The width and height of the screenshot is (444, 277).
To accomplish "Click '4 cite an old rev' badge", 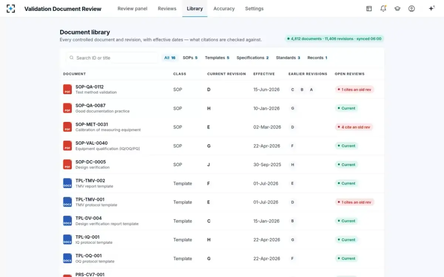I will tap(354, 127).
